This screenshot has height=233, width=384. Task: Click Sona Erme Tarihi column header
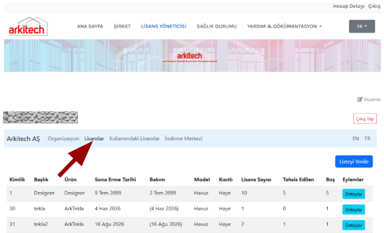pyautogui.click(x=115, y=179)
